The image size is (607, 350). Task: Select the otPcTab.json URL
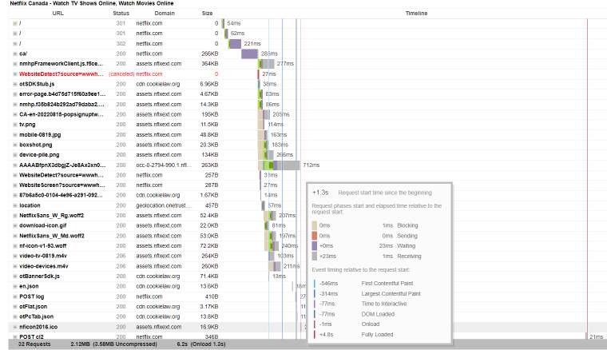37,316
